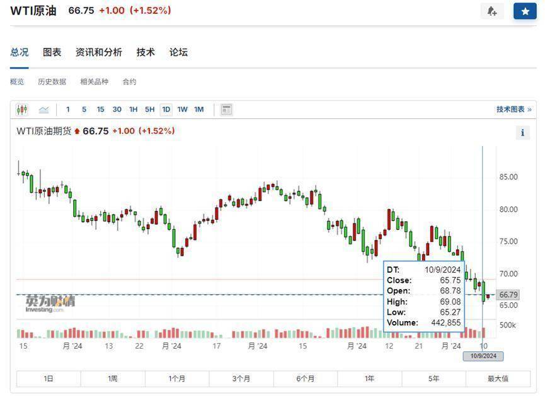Click the 10/9/2024 date marker on timeline

coord(483,356)
